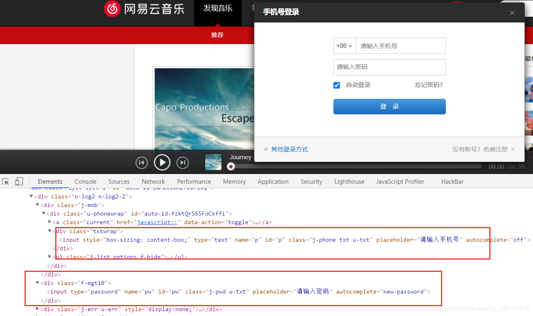Switch to the Network DevTools tab
The width and height of the screenshot is (533, 316).
[153, 182]
